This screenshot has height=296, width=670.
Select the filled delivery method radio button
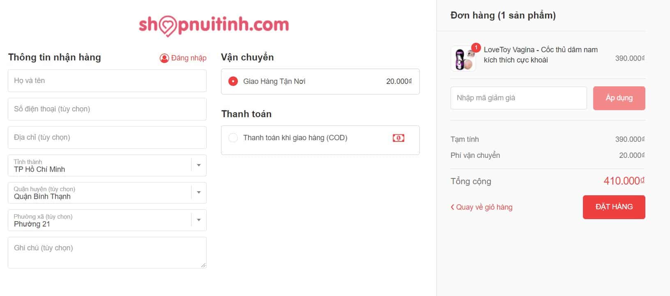point(233,81)
